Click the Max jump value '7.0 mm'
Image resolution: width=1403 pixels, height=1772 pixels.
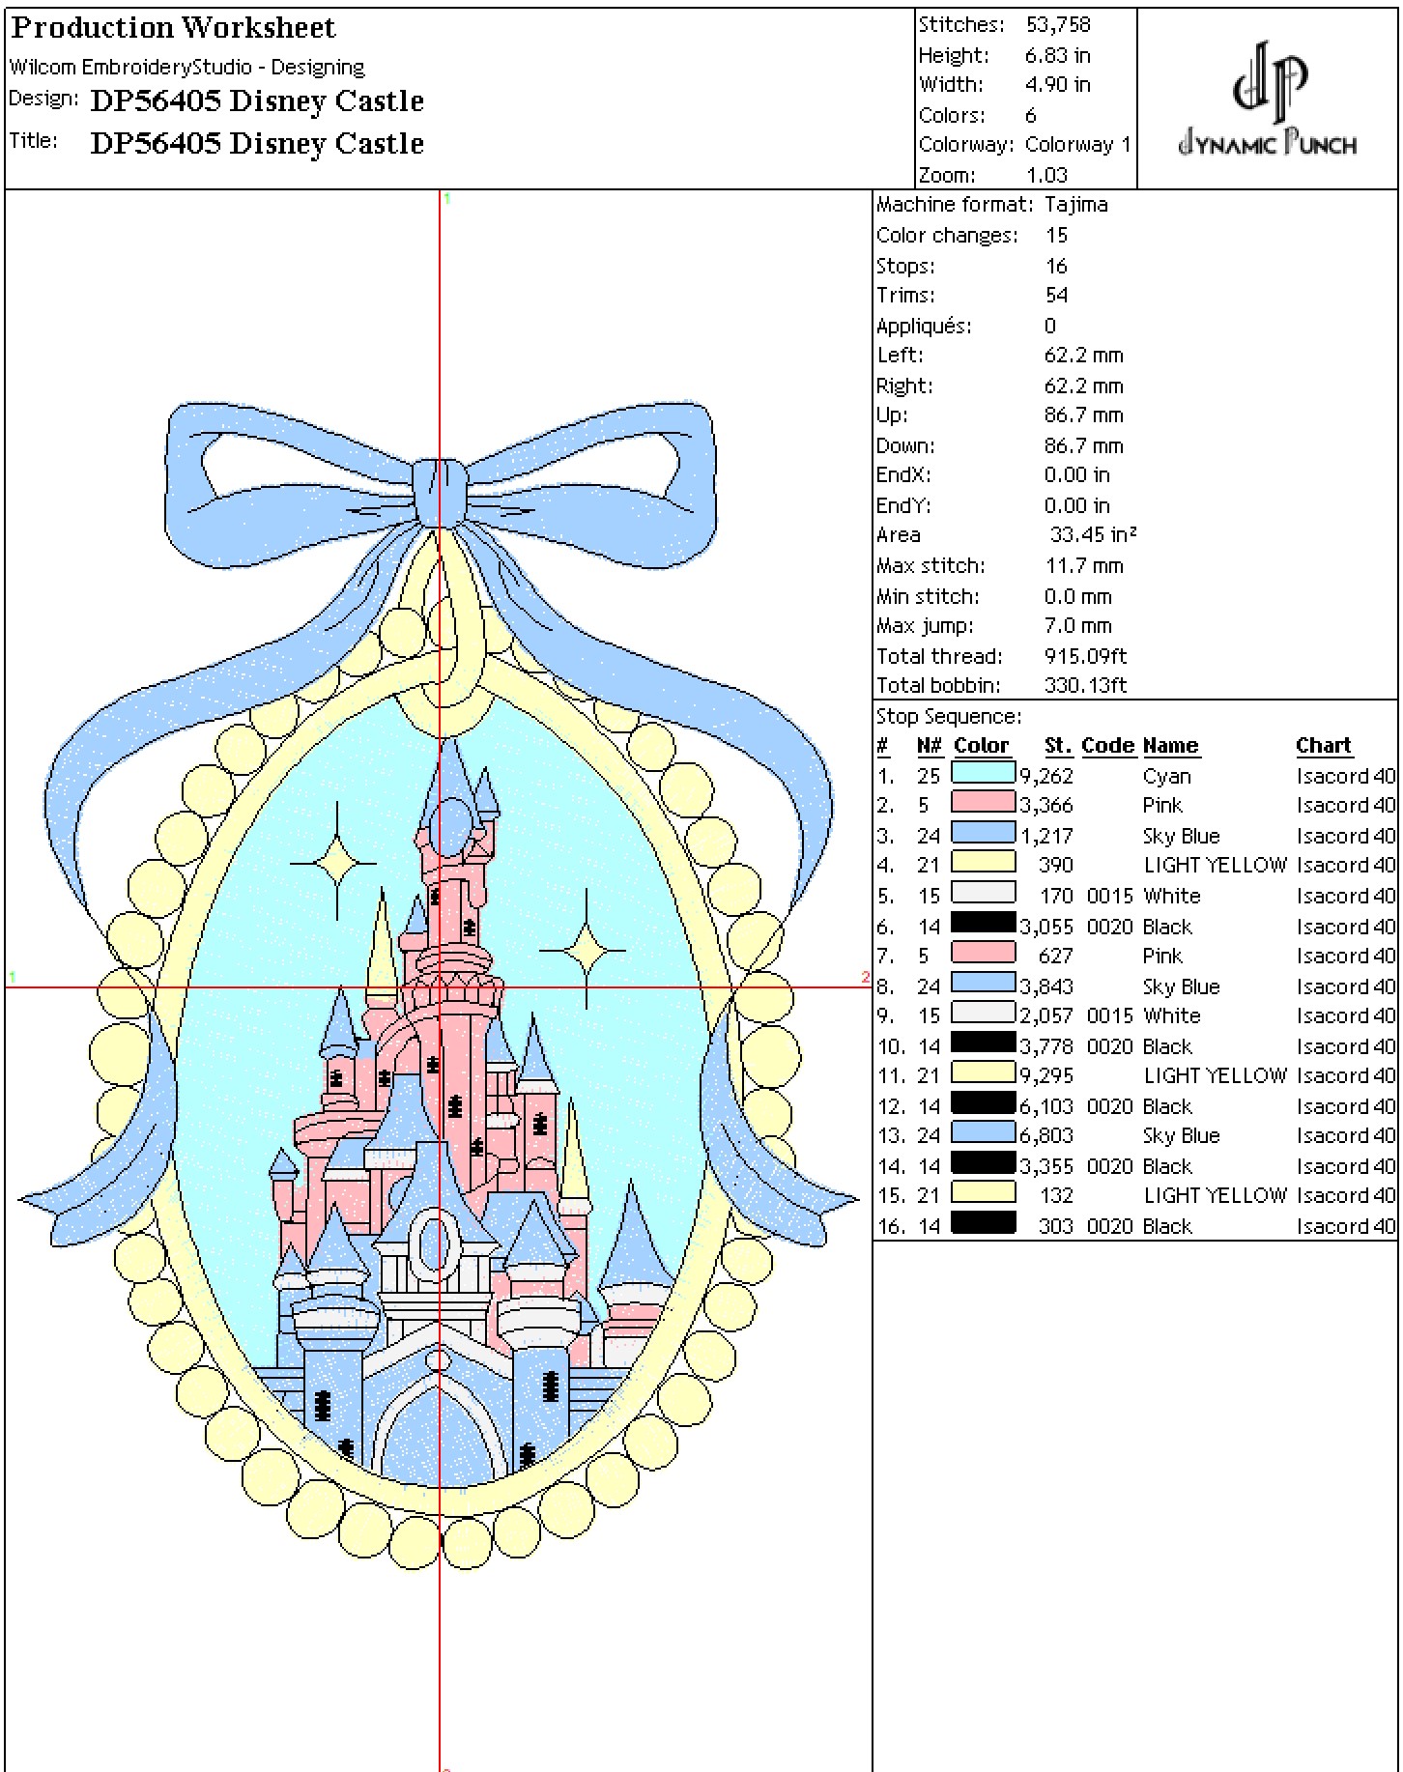tap(1078, 625)
